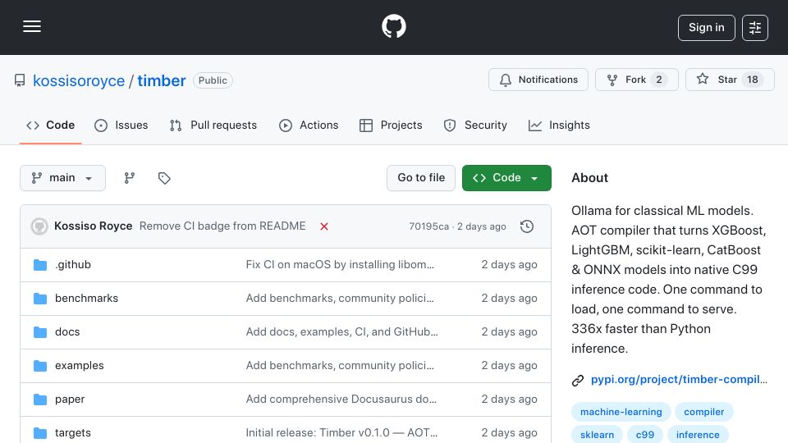This screenshot has width=788, height=443.
Task: Switch to the Projects tab
Action: coord(391,125)
